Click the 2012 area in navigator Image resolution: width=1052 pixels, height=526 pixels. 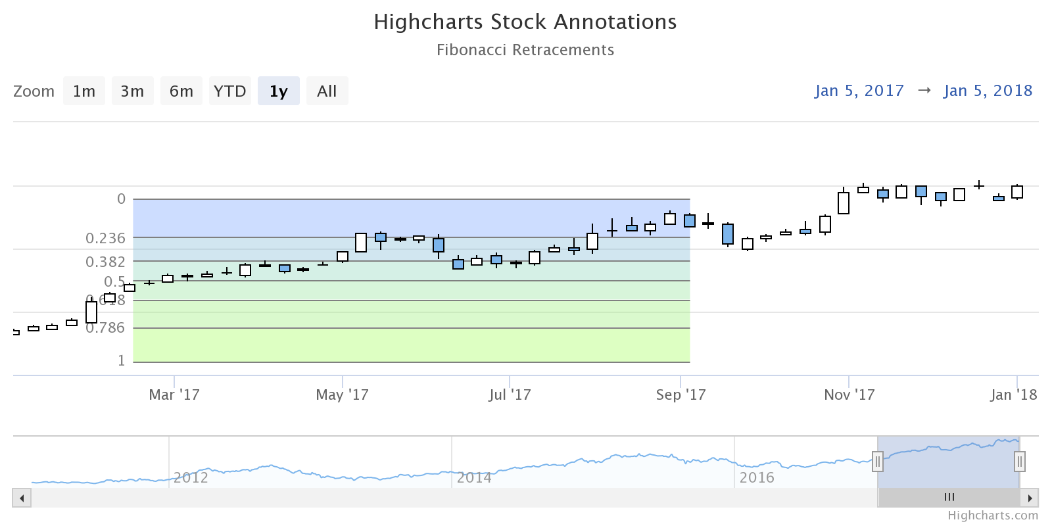coord(191,477)
